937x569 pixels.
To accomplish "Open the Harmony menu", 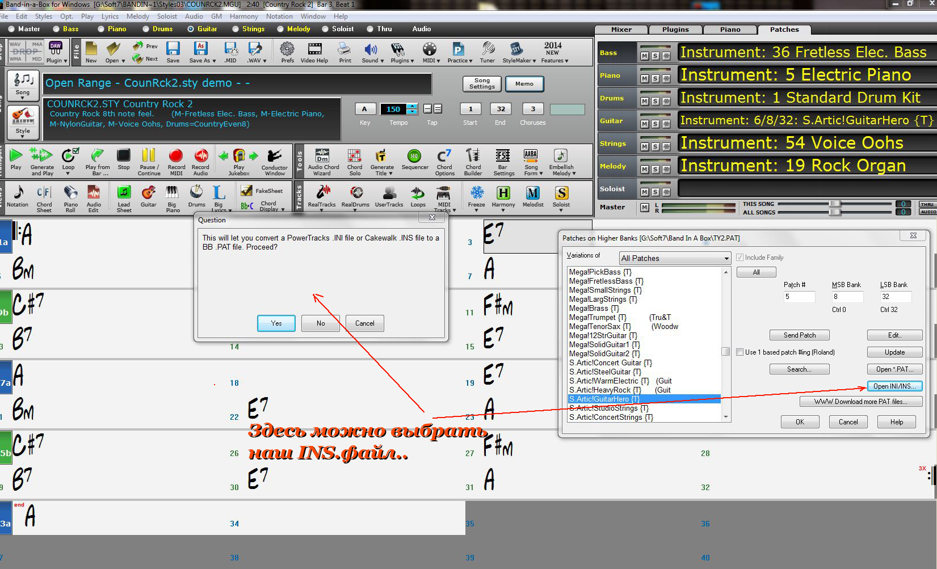I will pyautogui.click(x=244, y=16).
